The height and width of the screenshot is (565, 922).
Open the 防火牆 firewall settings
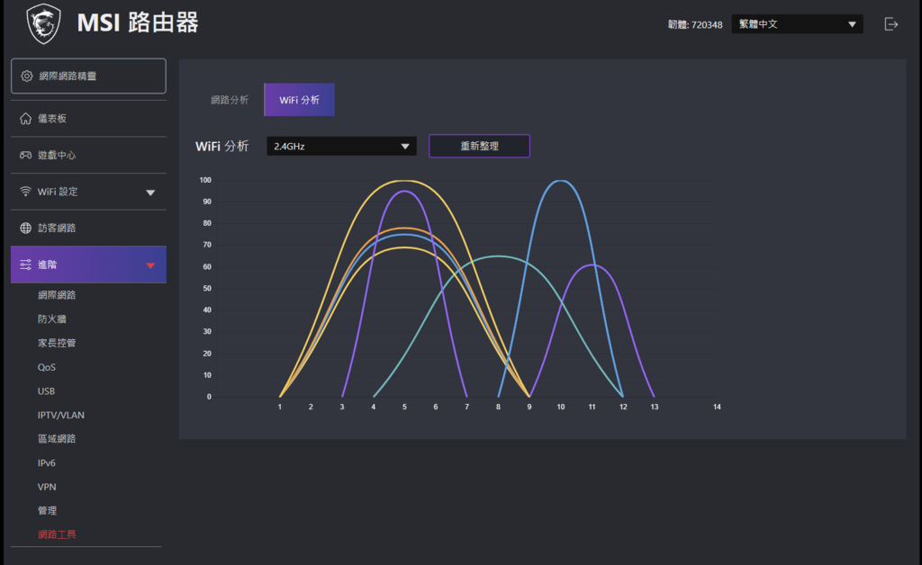point(52,318)
